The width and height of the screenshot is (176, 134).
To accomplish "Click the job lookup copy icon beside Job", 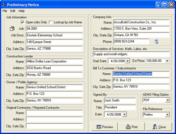I will (x=12, y=29).
